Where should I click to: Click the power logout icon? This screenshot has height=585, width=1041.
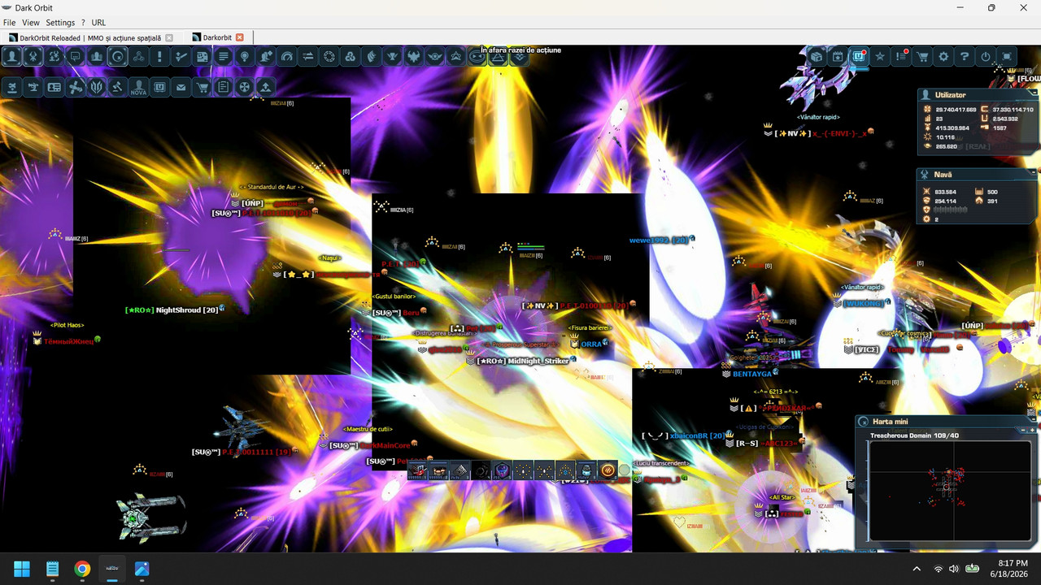coord(986,56)
